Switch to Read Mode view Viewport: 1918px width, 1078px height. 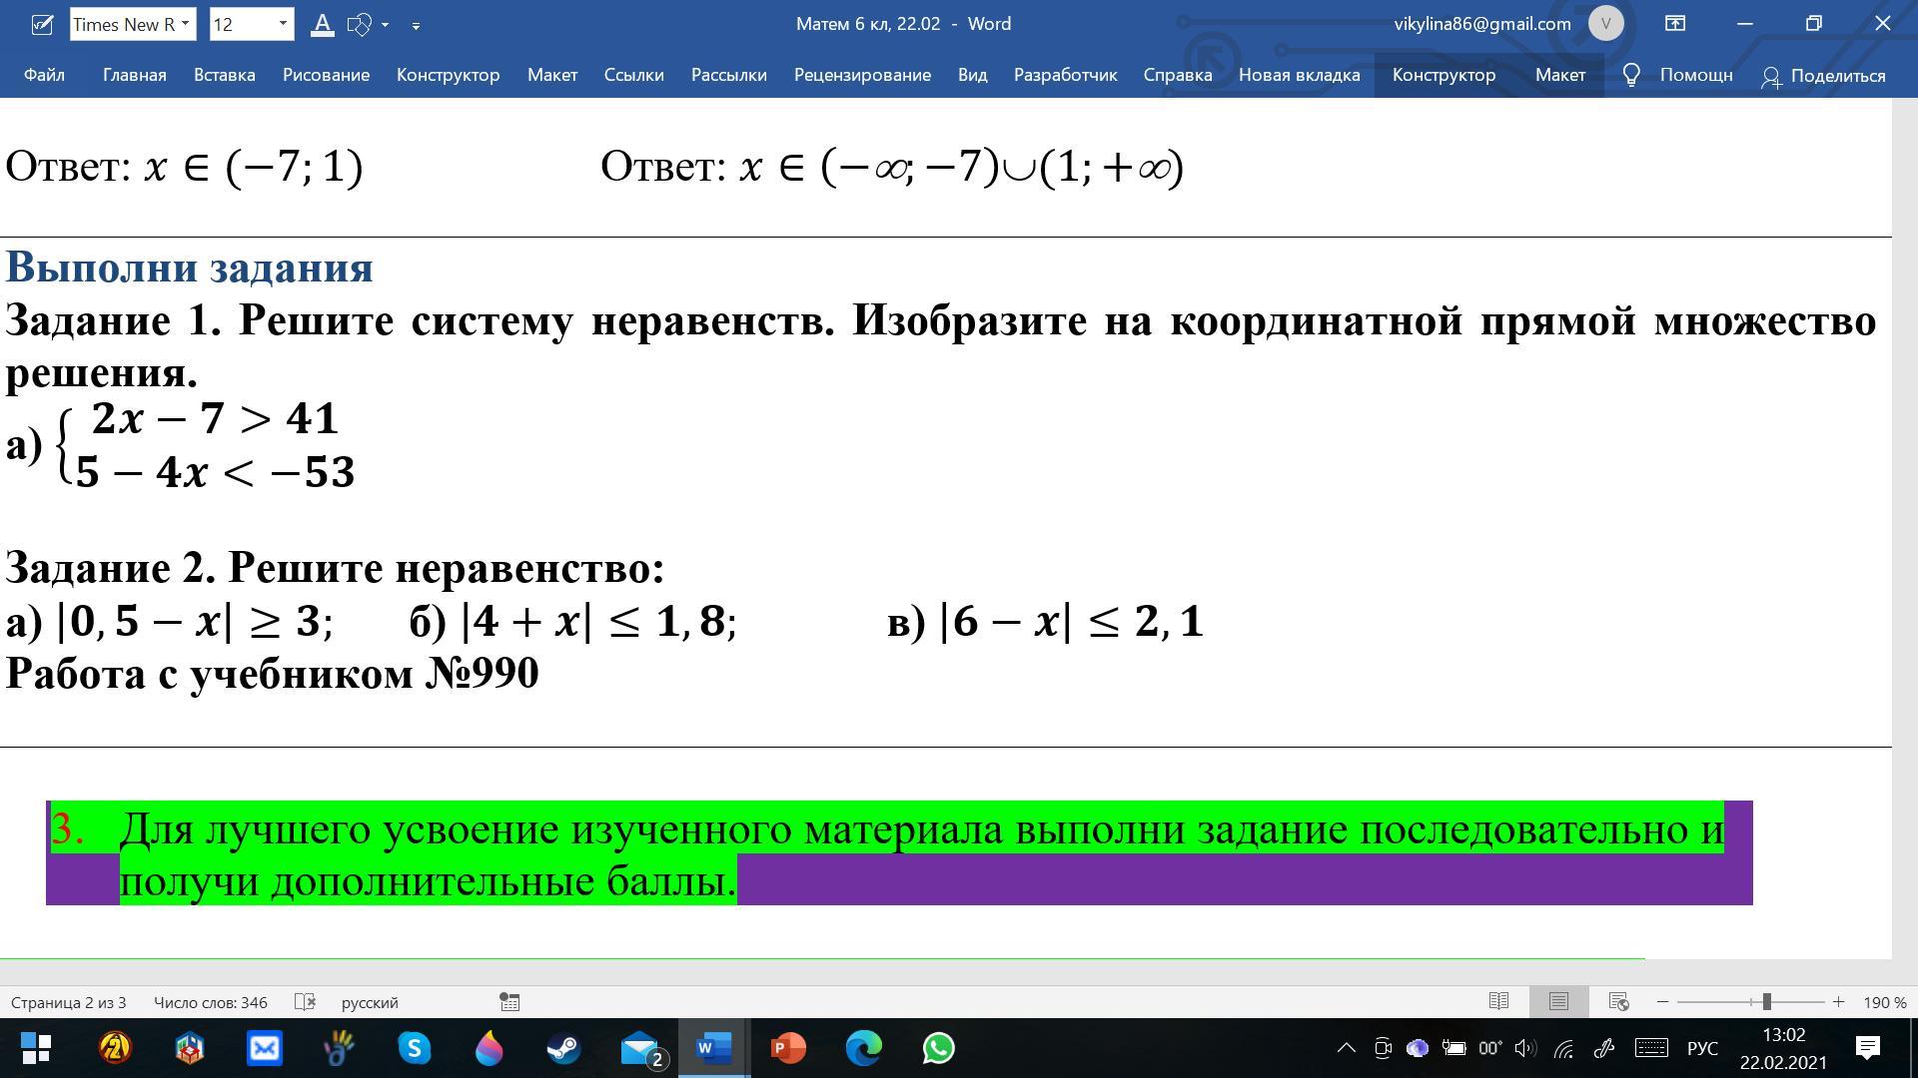pos(1498,1002)
